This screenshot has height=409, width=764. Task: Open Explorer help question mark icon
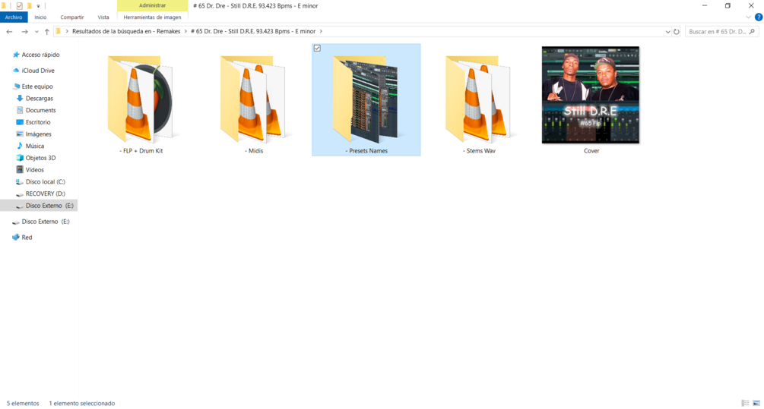pos(759,17)
